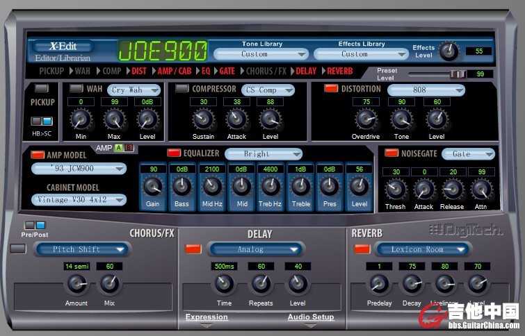Select AMP/CAB in the signal chain
This screenshot has width=525, height=336.
click(x=174, y=71)
